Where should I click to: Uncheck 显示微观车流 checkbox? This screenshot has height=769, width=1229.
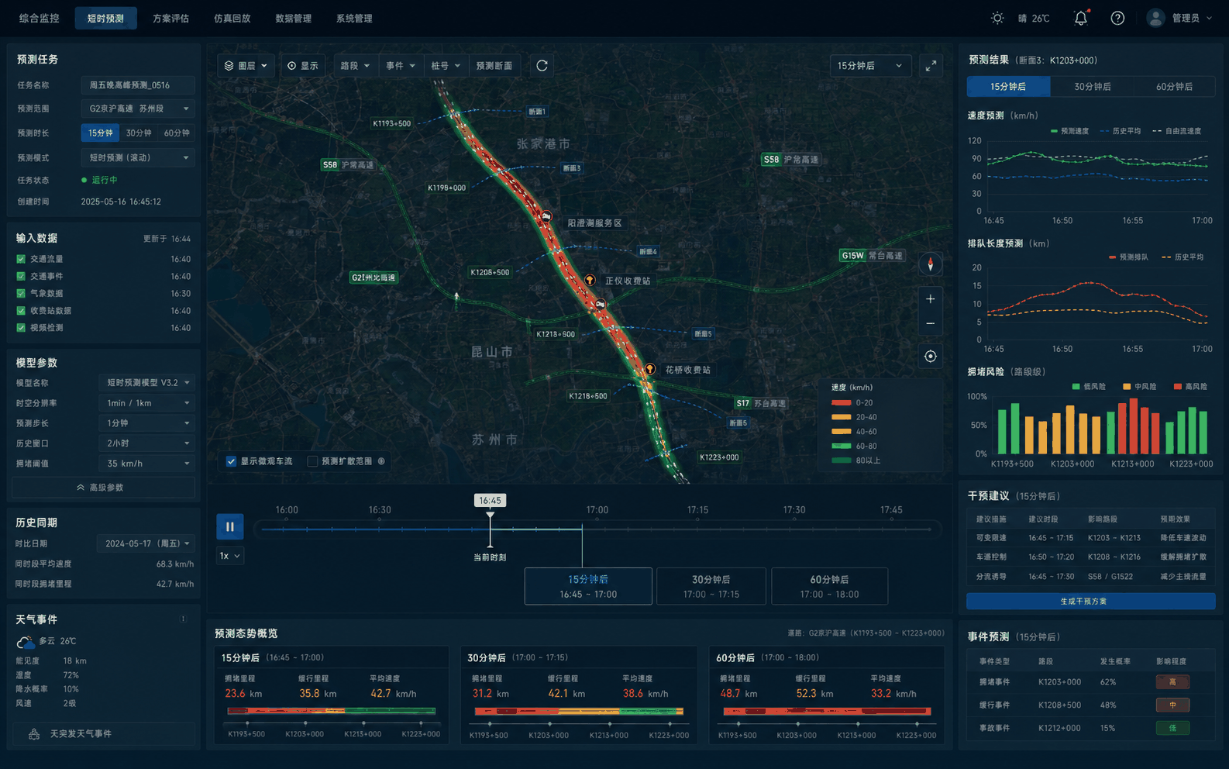[231, 461]
